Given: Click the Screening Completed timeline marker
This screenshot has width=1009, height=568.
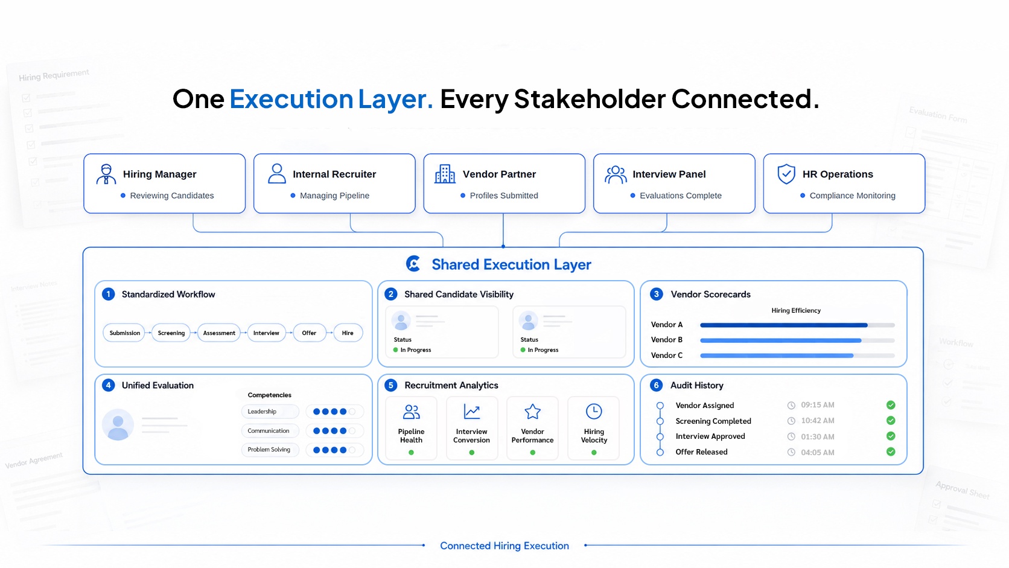Looking at the screenshot, I should click(x=660, y=421).
